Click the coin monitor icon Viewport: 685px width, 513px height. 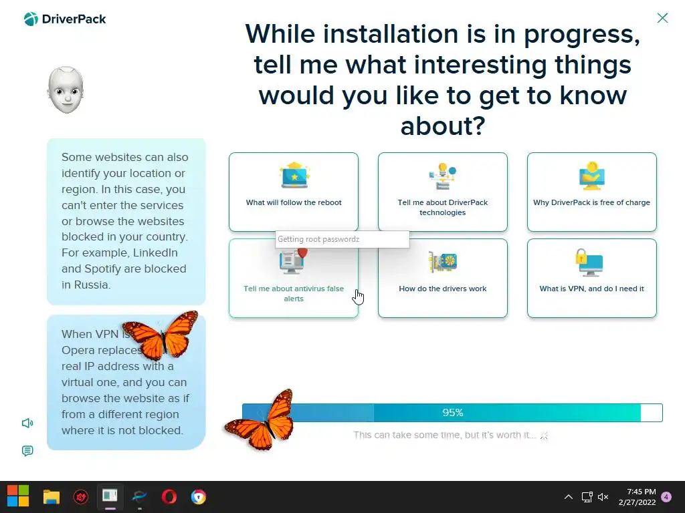(591, 176)
